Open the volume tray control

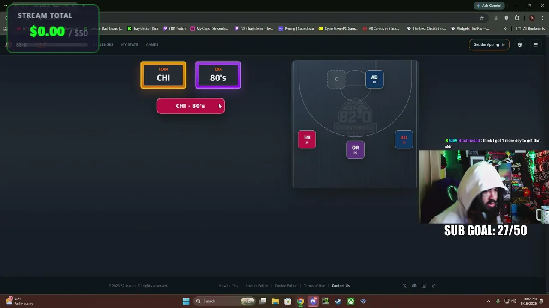514,301
